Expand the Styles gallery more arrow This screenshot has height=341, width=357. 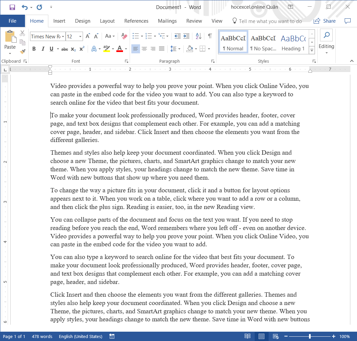(x=312, y=50)
